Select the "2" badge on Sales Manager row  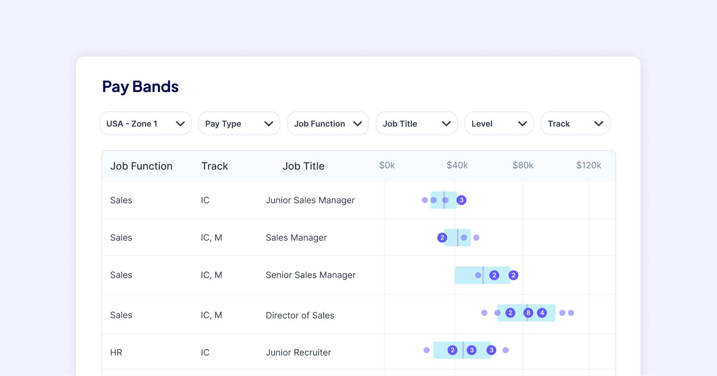click(442, 237)
